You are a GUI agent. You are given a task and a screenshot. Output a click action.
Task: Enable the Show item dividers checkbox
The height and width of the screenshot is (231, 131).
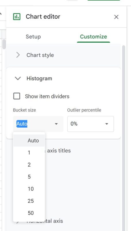tap(17, 96)
